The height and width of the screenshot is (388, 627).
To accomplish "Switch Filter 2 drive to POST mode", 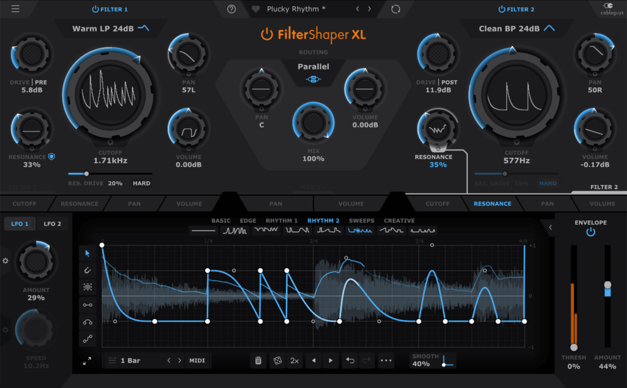I will pos(449,83).
